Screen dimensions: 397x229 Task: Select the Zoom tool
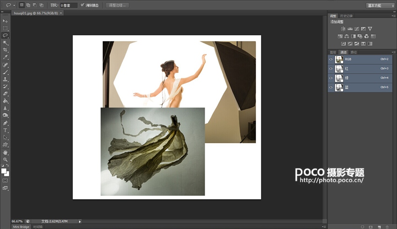coord(5,160)
